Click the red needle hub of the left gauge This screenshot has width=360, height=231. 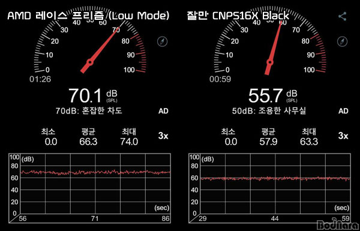tap(90, 62)
